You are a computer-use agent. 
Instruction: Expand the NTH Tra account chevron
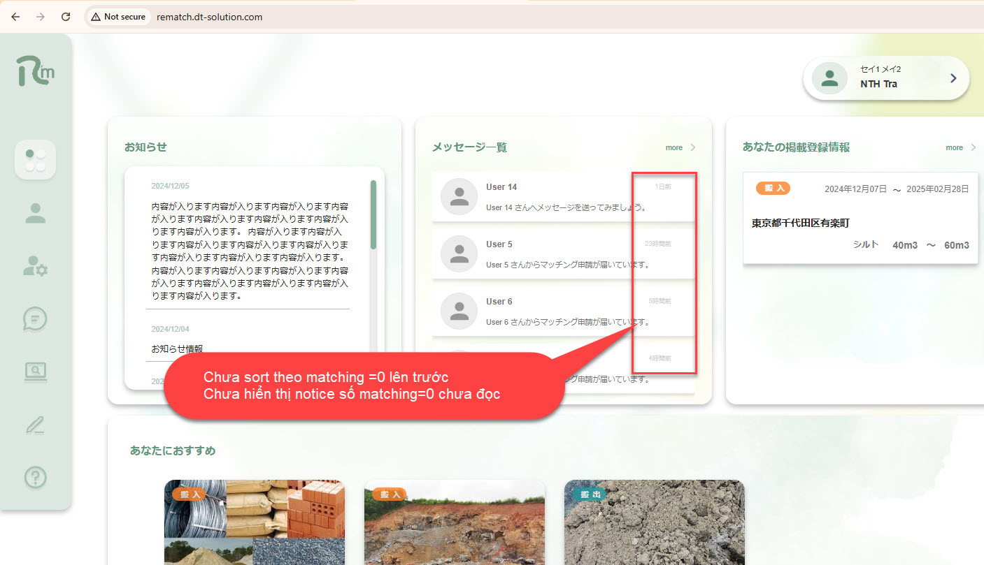(953, 78)
